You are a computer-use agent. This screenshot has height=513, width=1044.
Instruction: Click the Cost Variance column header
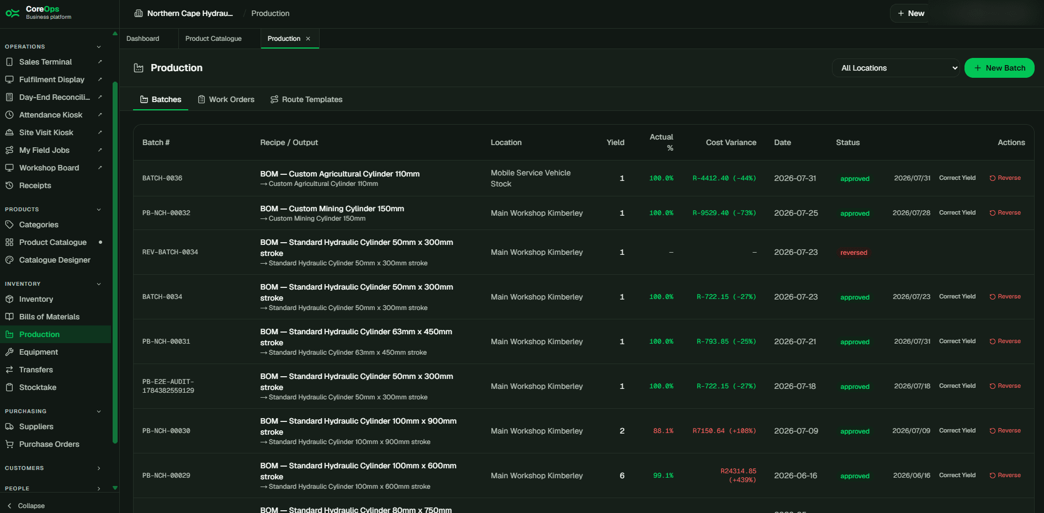point(731,142)
